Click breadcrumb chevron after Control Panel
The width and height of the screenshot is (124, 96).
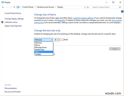35,7
